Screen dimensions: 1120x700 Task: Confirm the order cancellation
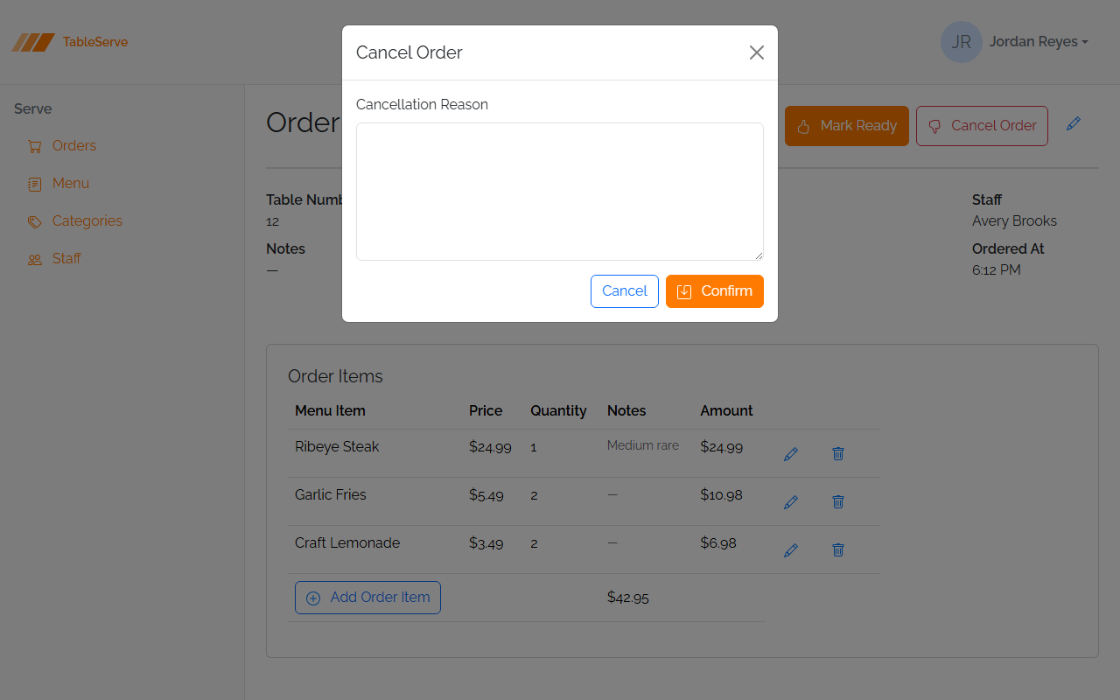[x=715, y=291]
